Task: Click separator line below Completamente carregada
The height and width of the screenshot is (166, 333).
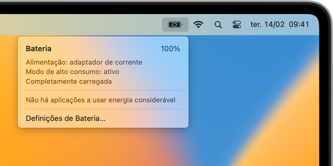Action: pos(103,90)
